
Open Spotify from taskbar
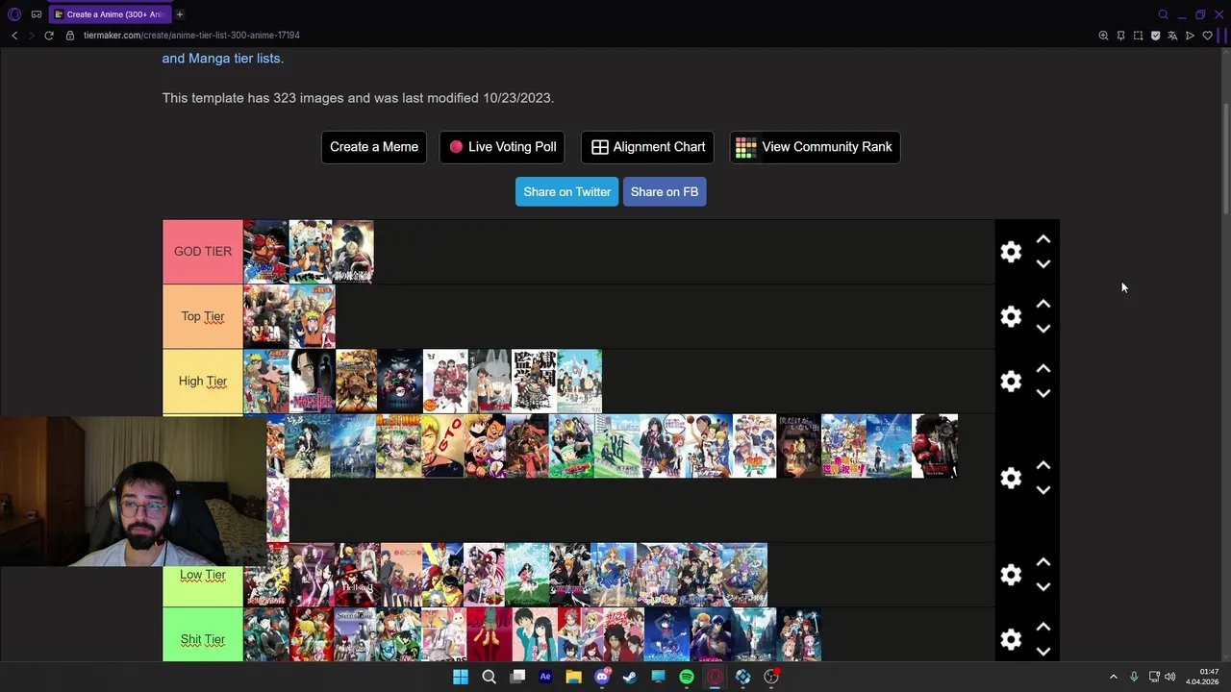pyautogui.click(x=687, y=677)
